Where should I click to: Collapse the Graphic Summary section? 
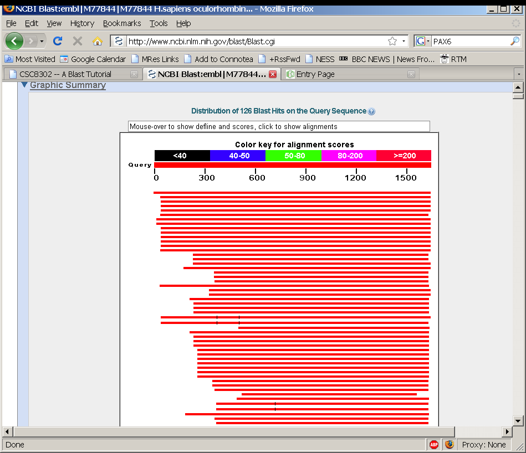24,85
